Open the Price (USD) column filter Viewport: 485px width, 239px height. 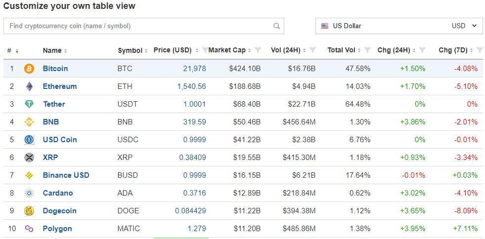[x=205, y=50]
